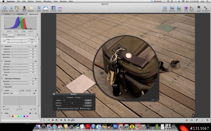This screenshot has width=211, height=131.
Task: Select the Crop tool
Action: tap(65, 120)
